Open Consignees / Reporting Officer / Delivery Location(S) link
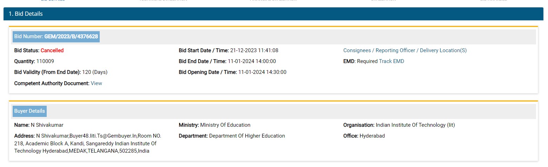Screen dimensions: 548x167 [405, 50]
